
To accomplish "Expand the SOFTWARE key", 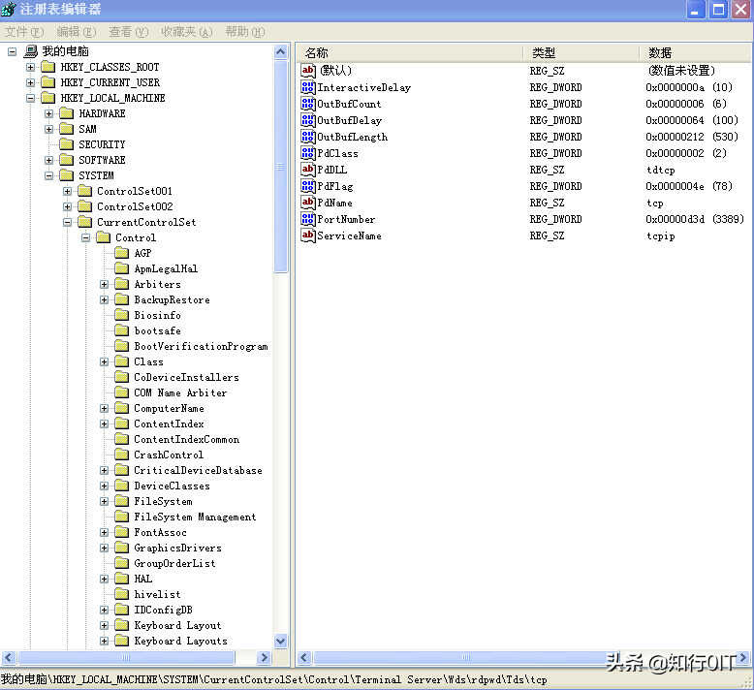I will point(48,160).
